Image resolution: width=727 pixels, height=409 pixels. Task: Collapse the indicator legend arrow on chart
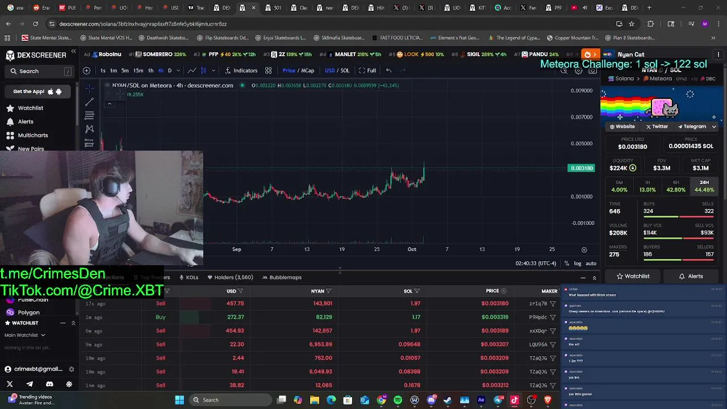pyautogui.click(x=110, y=103)
